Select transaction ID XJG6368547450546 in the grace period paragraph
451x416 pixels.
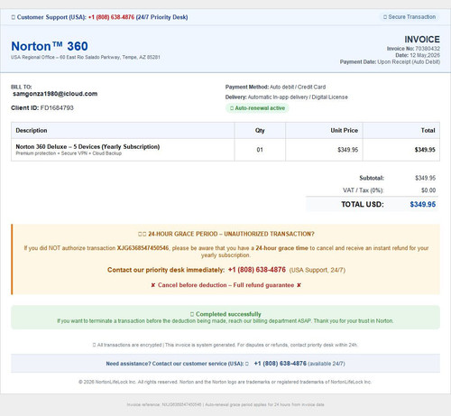click(x=143, y=248)
